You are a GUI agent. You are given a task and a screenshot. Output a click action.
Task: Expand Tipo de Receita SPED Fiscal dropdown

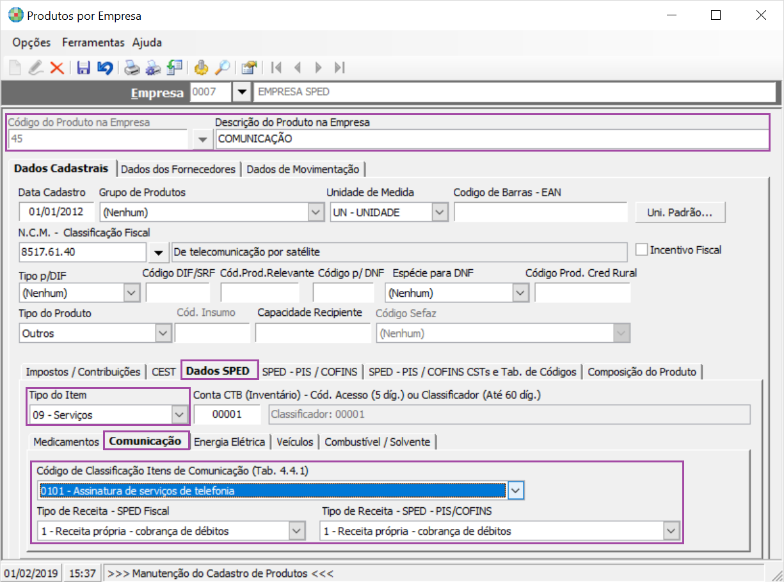coord(296,531)
